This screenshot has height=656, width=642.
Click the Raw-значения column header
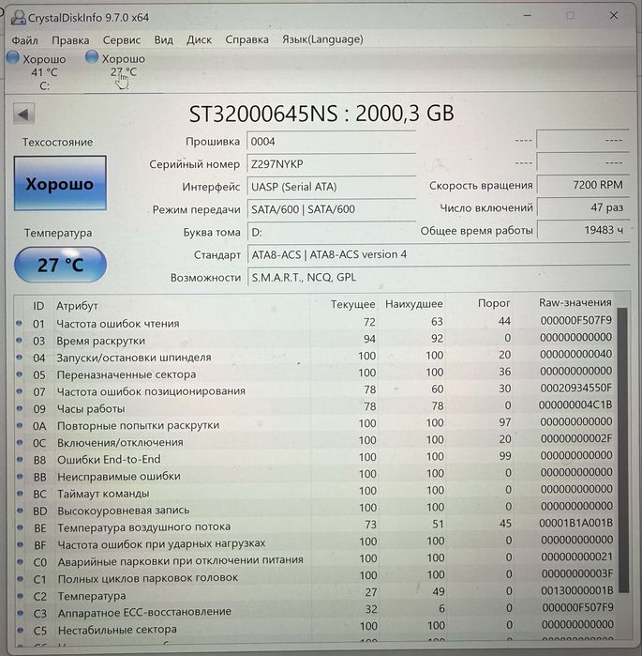tap(575, 302)
